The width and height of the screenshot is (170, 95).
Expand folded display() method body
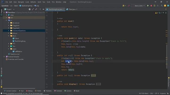pyautogui.click(x=99, y=84)
